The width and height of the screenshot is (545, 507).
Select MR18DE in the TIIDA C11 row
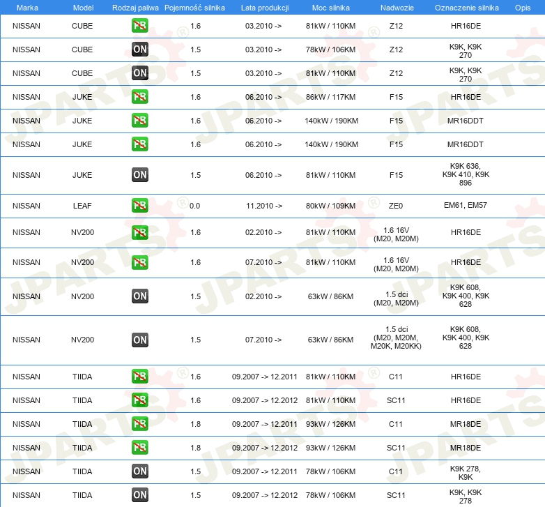[466, 424]
